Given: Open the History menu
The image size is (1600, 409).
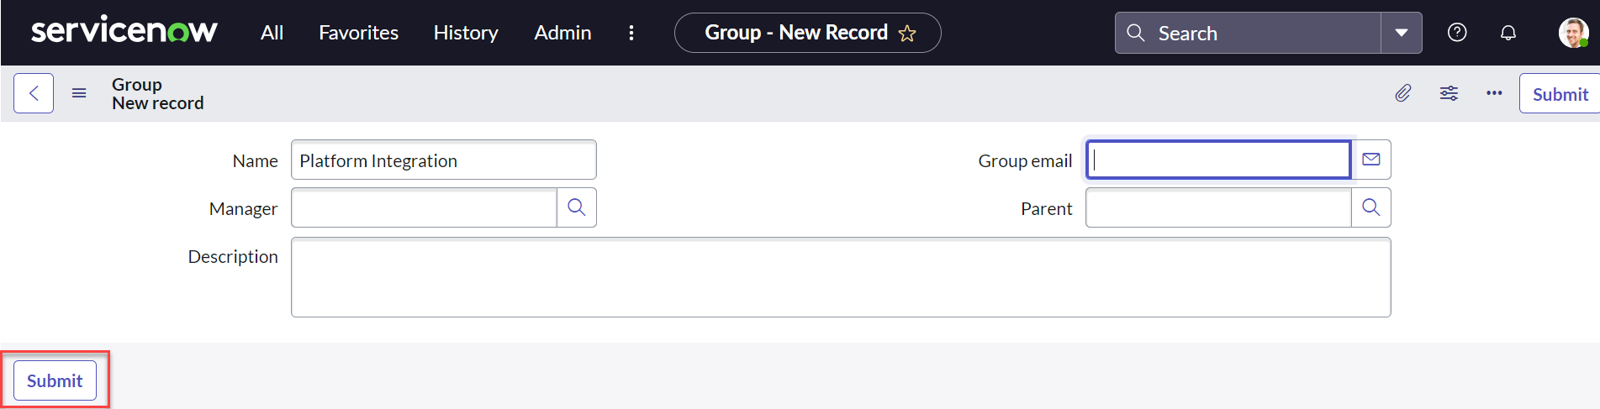Looking at the screenshot, I should tap(466, 33).
